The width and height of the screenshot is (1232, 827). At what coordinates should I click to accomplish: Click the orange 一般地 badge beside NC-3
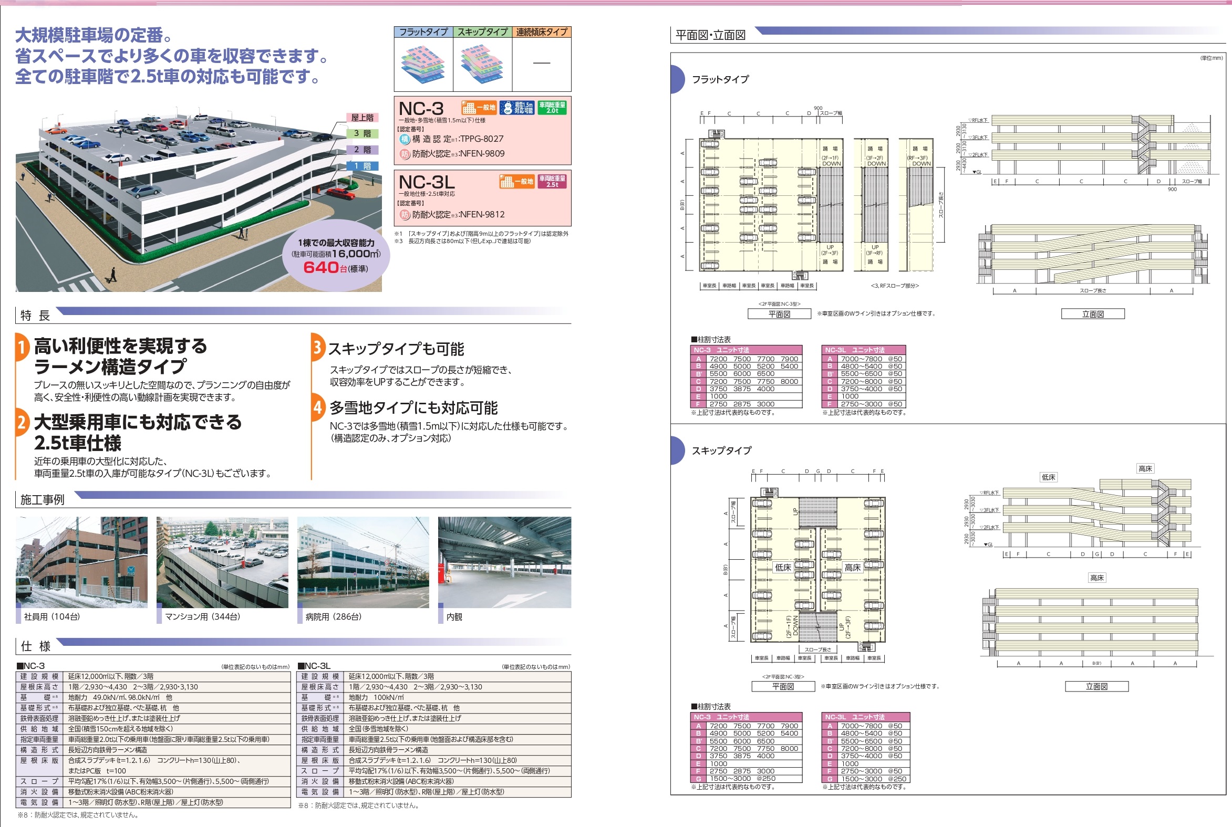point(479,108)
